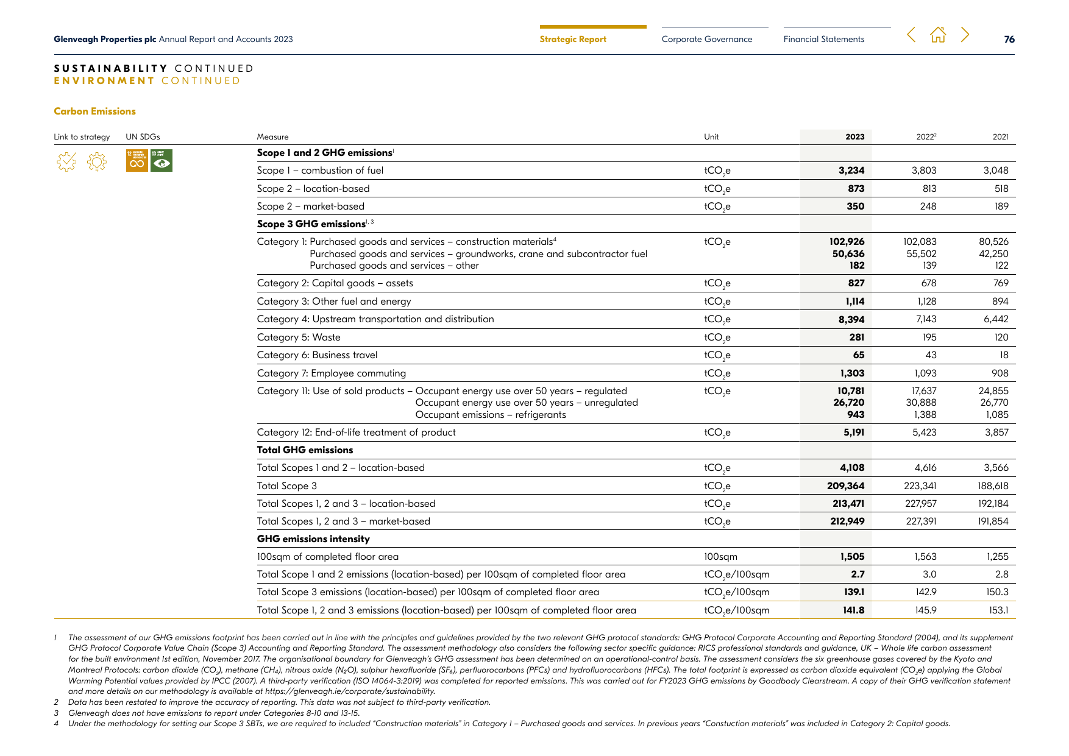The height and width of the screenshot is (756, 1069).
Task: Click the SDG 13 climate action icon
Action: 162,161
